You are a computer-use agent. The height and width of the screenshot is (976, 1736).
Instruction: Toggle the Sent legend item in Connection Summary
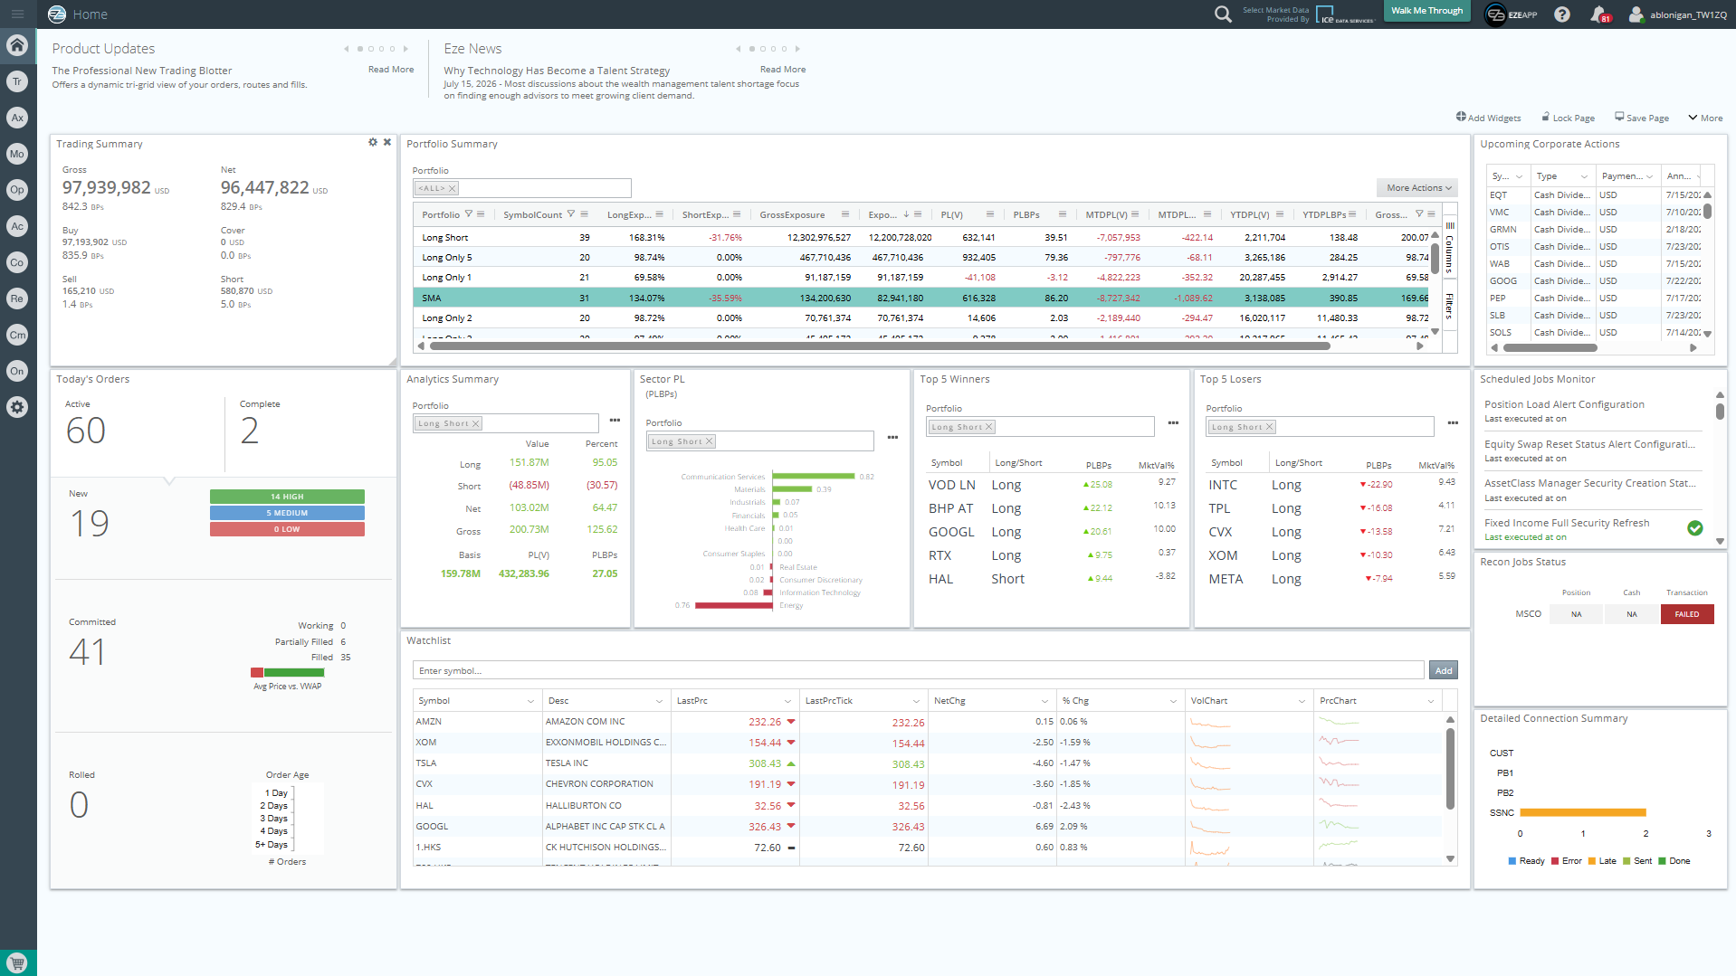(x=1637, y=861)
